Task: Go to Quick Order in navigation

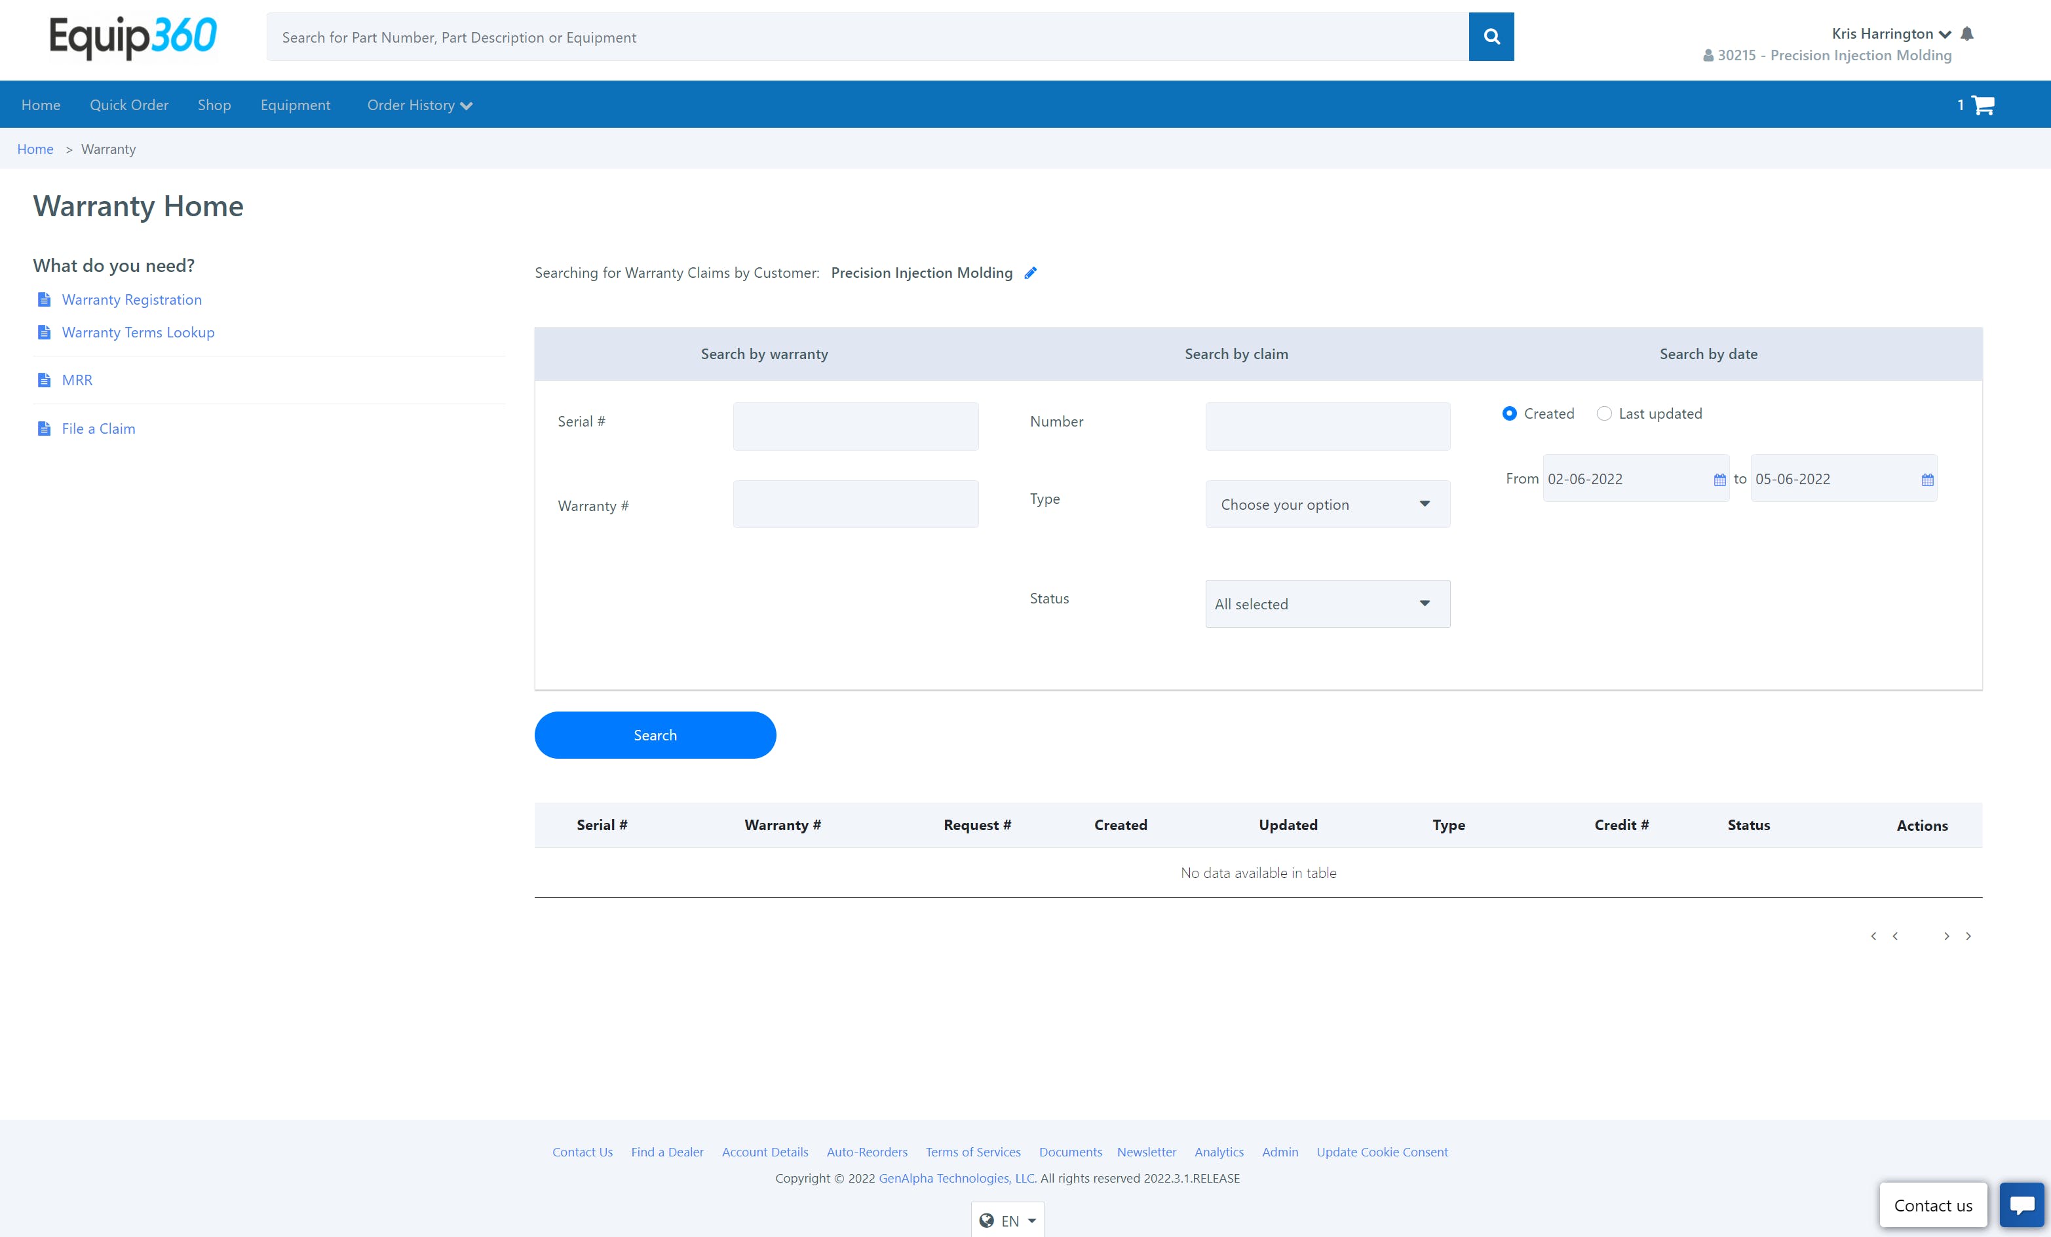Action: (129, 105)
